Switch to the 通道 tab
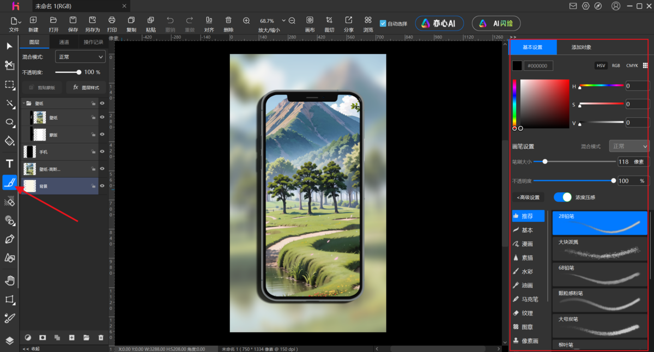This screenshot has width=654, height=352. coord(64,42)
